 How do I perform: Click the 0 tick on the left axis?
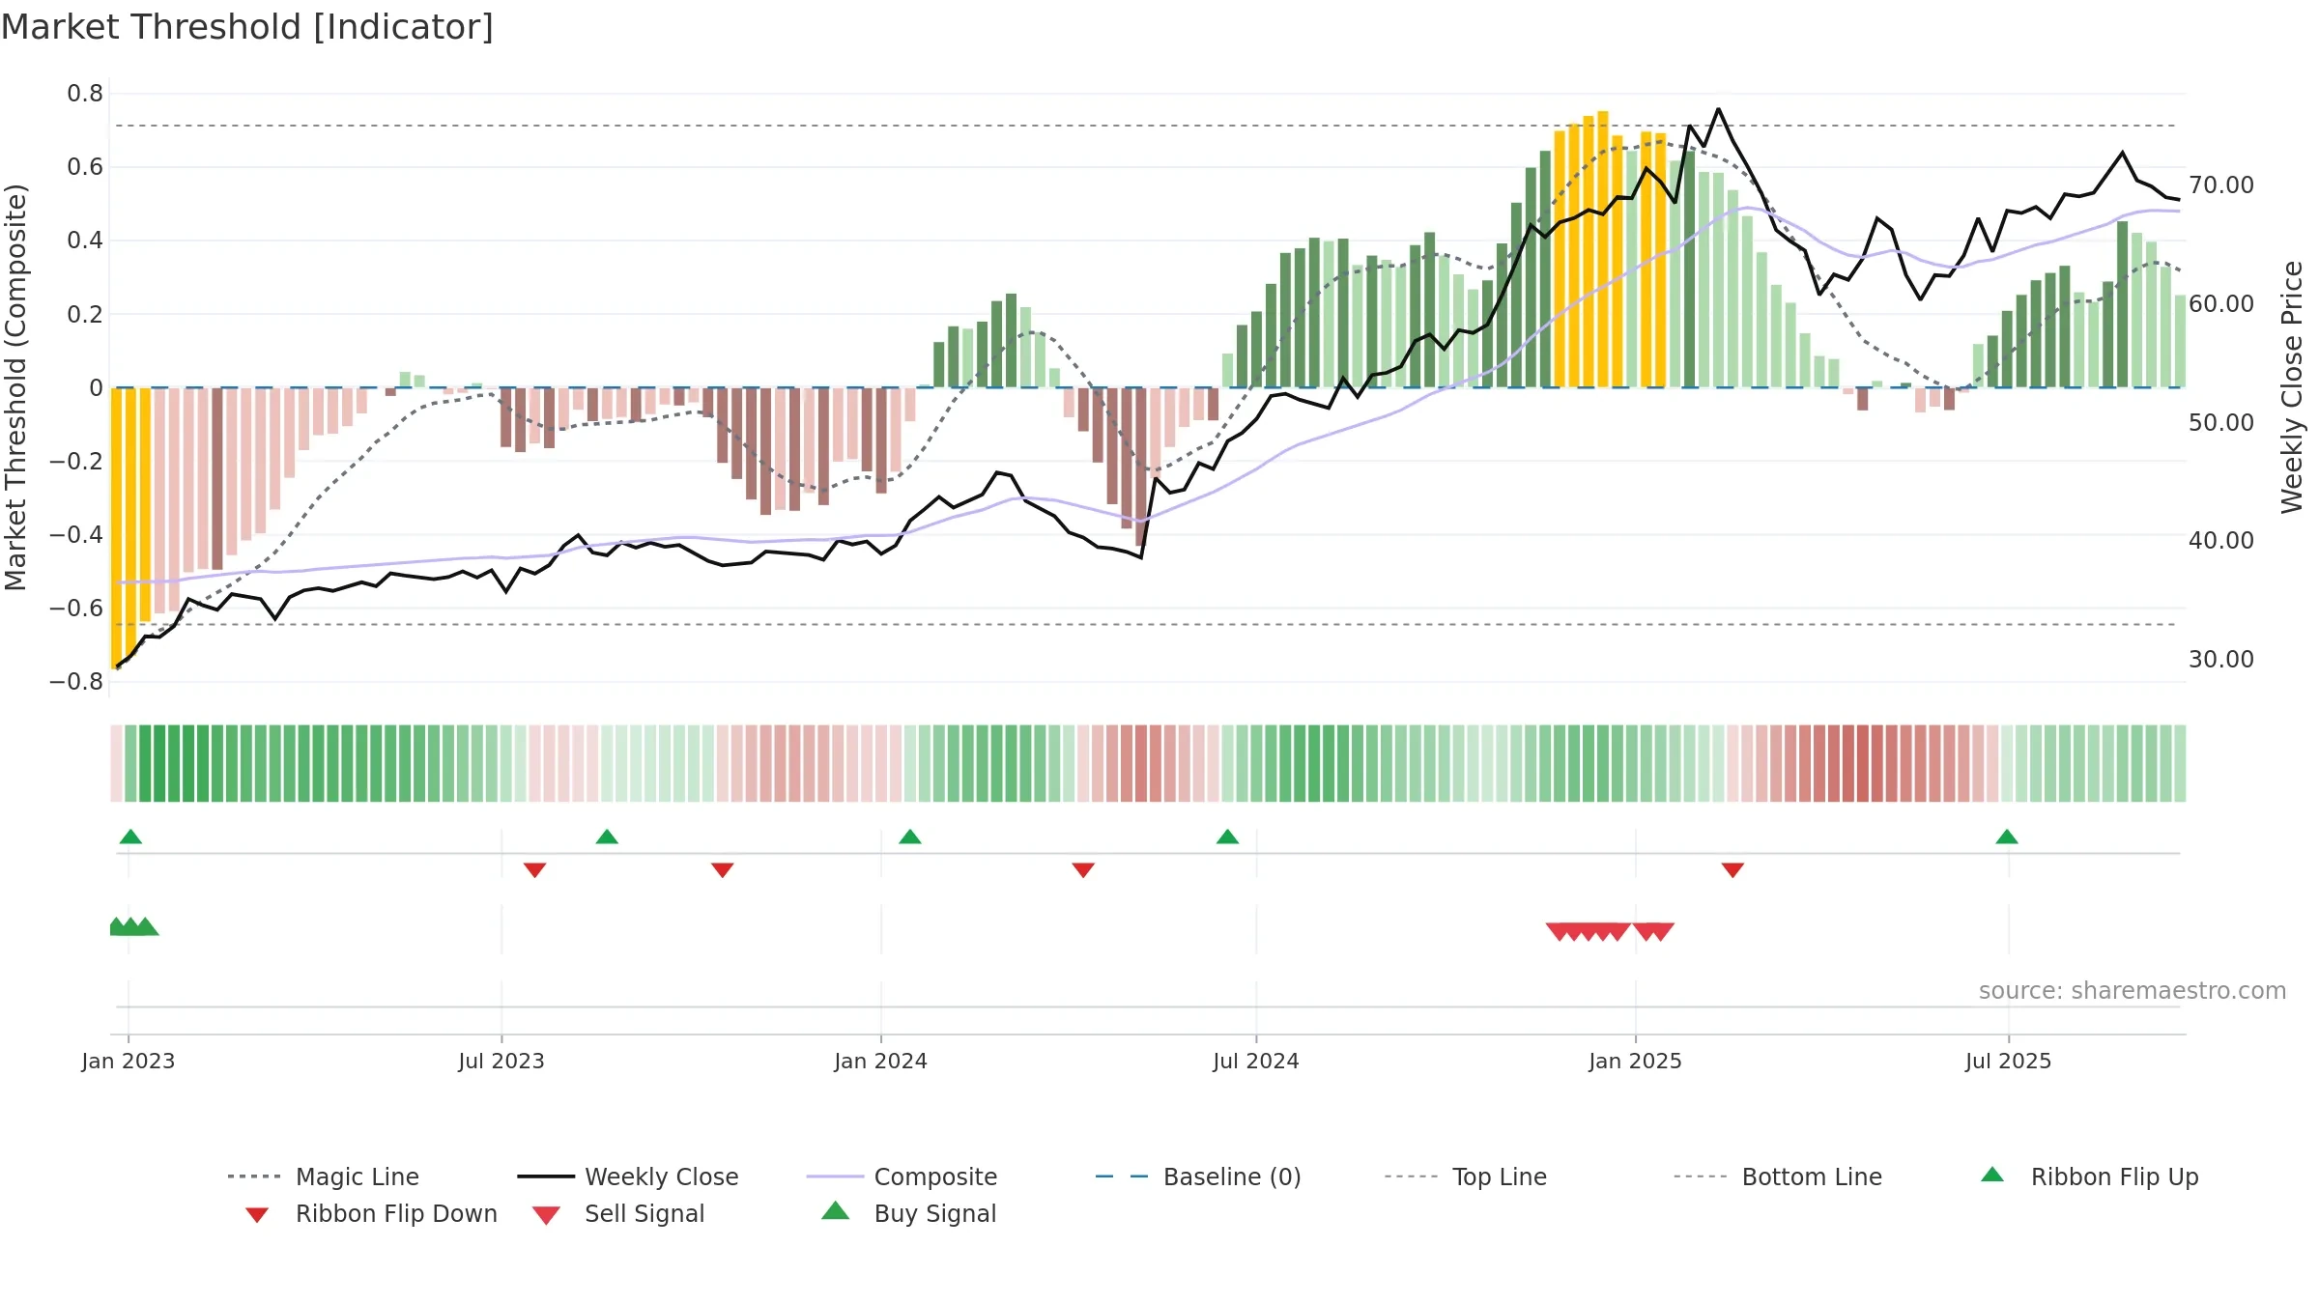96,387
